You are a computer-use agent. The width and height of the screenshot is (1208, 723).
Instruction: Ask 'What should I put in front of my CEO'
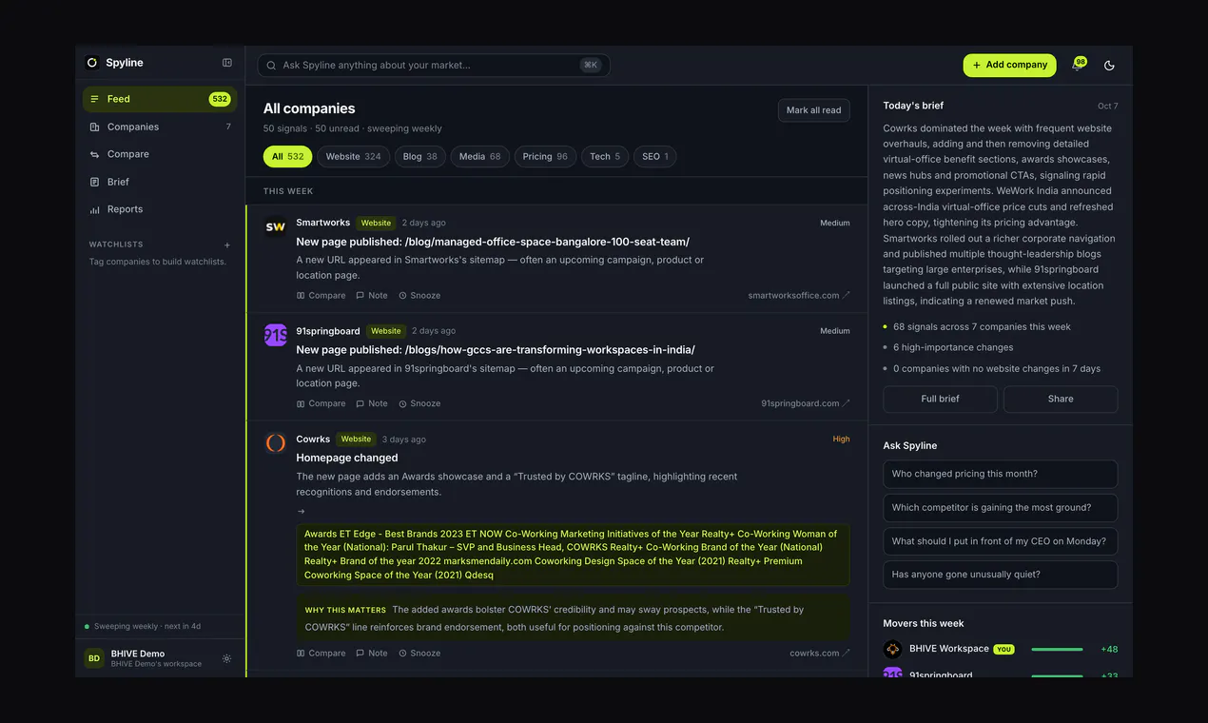pyautogui.click(x=1000, y=541)
